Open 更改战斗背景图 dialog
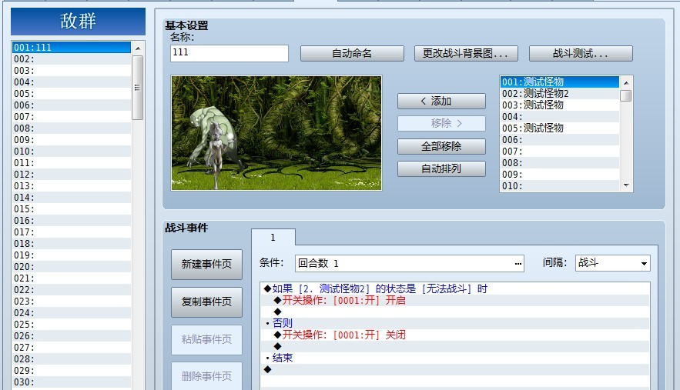The height and width of the screenshot is (390, 680). (x=466, y=54)
